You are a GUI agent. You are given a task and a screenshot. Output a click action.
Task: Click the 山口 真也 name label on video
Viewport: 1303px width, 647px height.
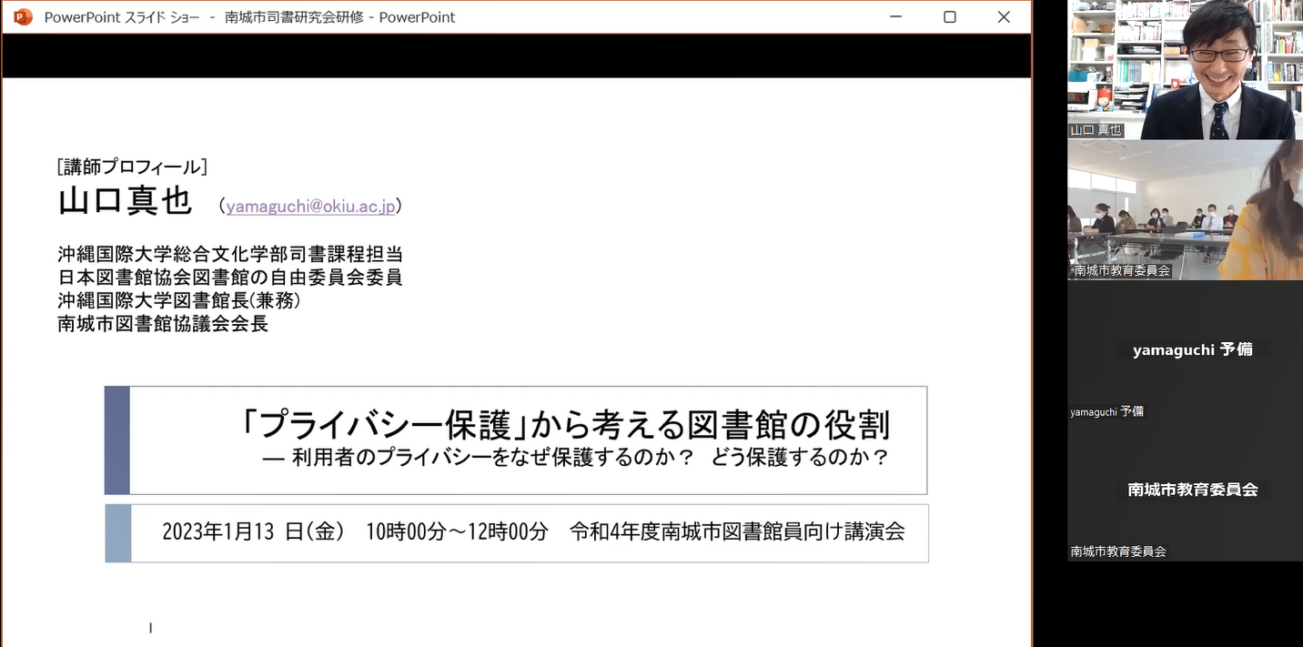coord(1096,131)
